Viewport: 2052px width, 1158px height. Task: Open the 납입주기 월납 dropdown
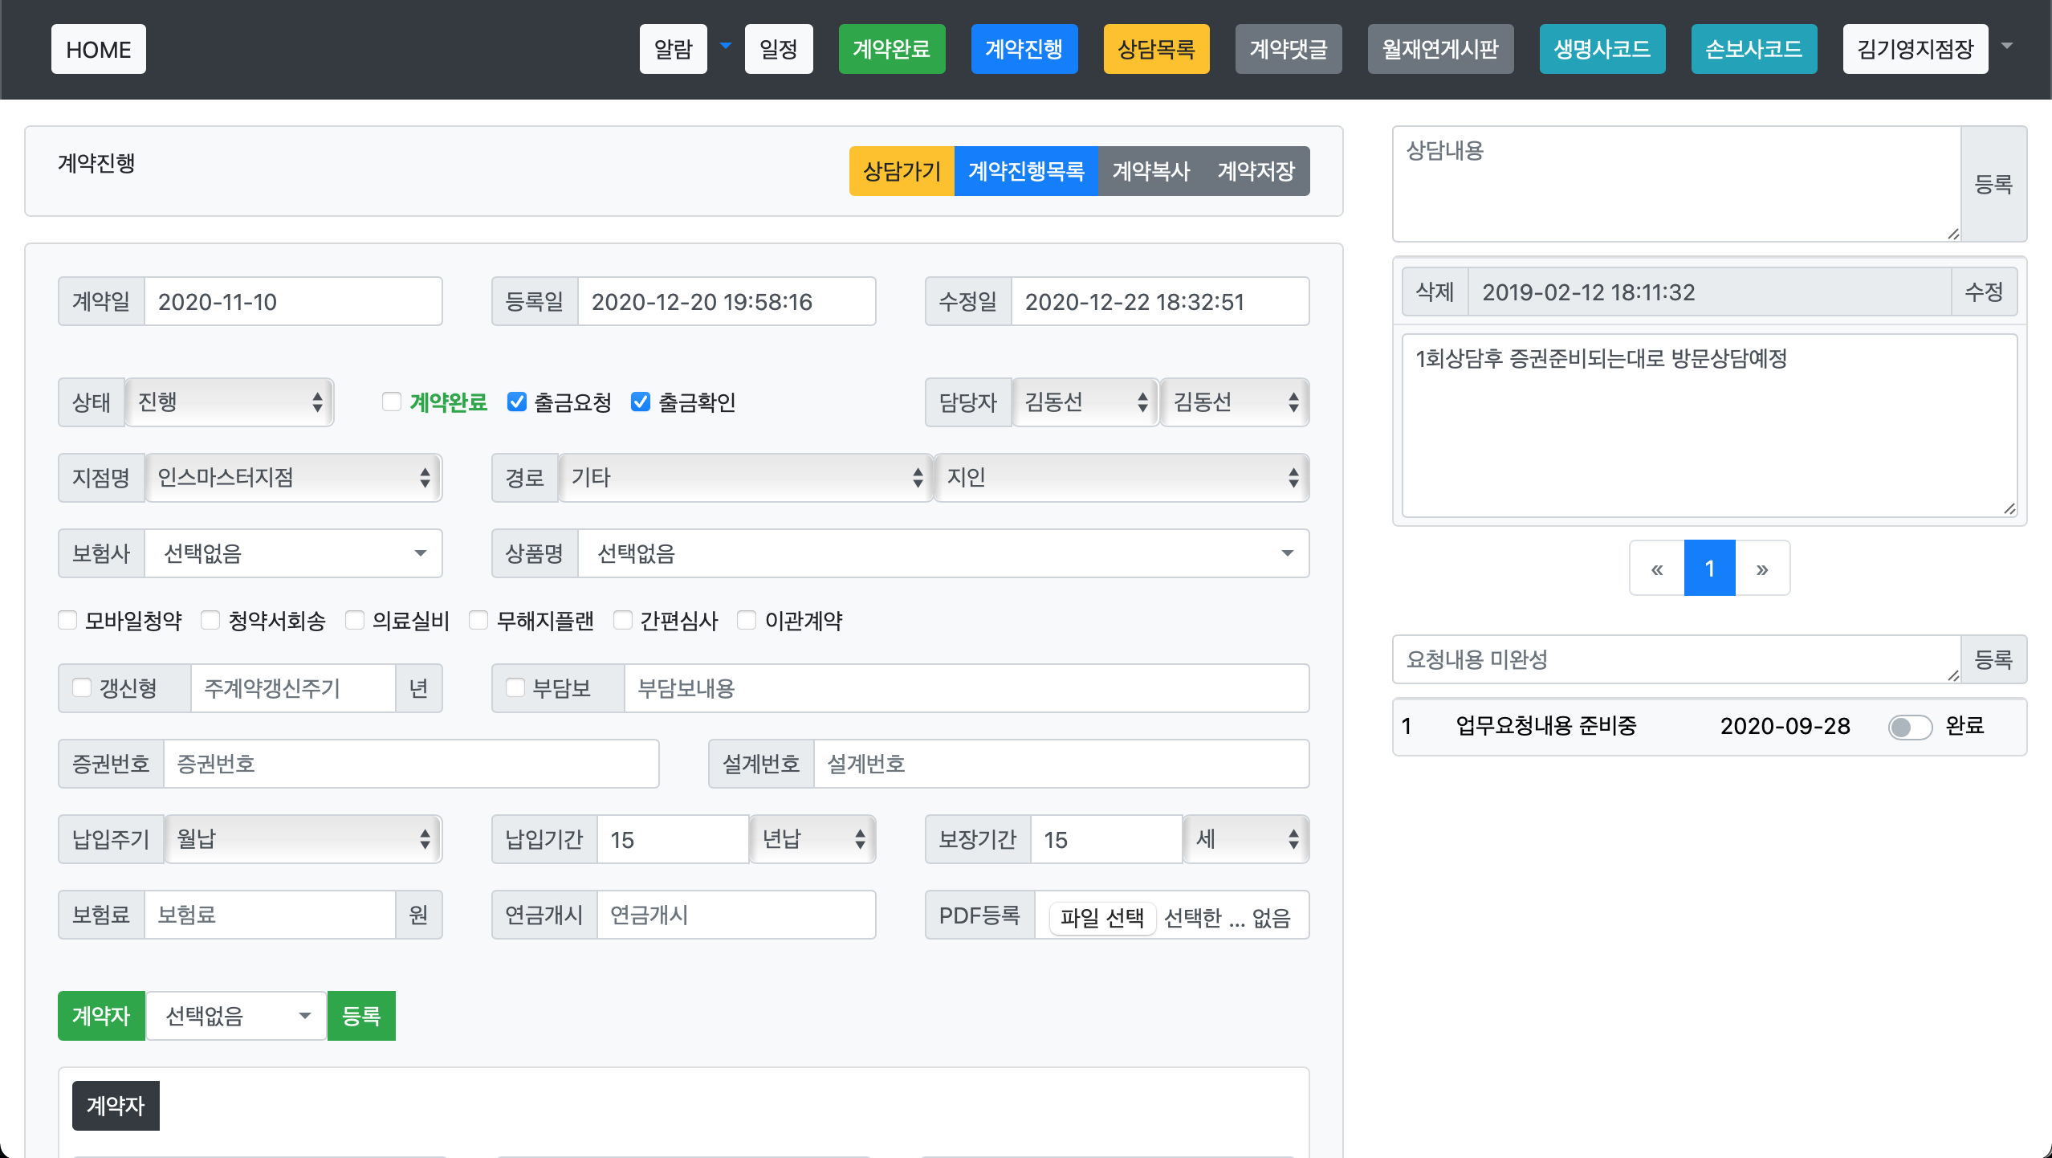point(303,839)
